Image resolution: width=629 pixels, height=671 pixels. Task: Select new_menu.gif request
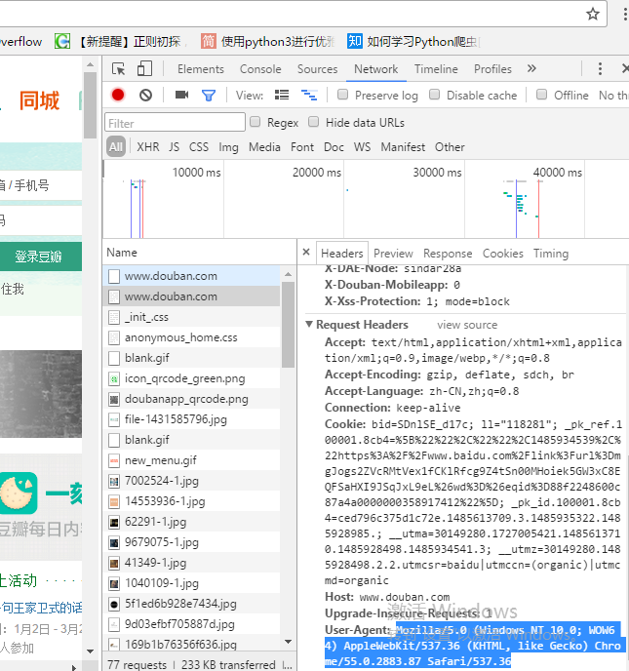pos(191,460)
